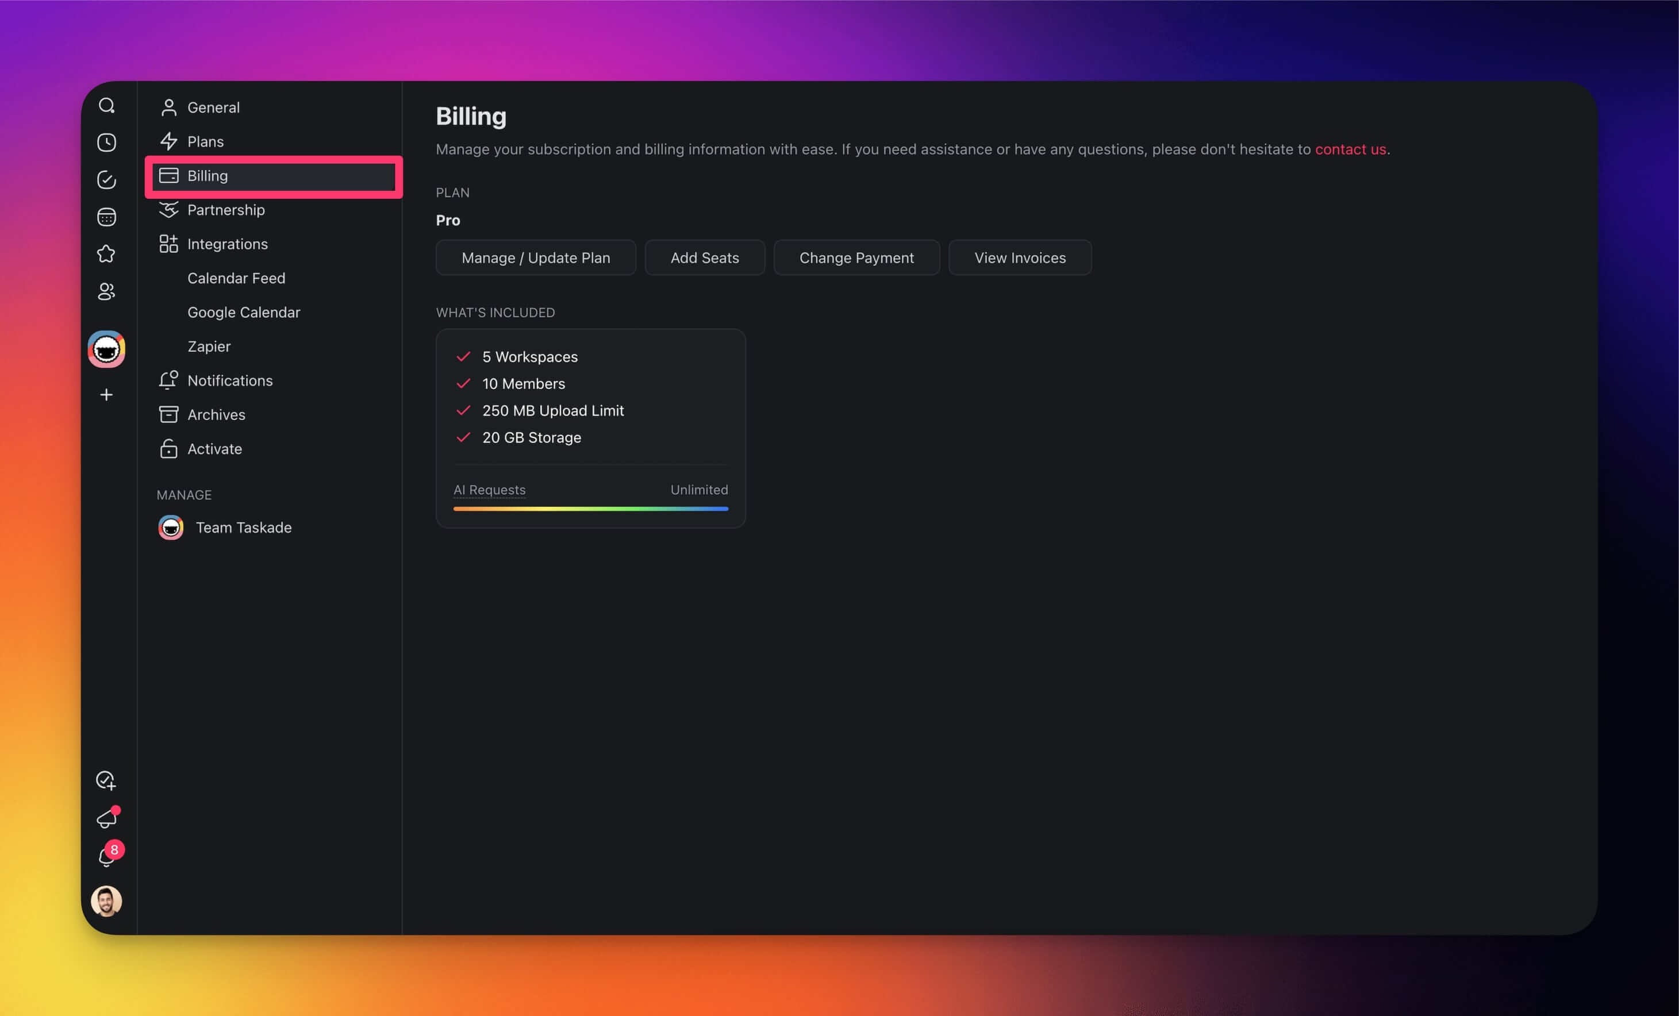Click the Manage / Update Plan button
This screenshot has height=1016, width=1679.
[536, 257]
